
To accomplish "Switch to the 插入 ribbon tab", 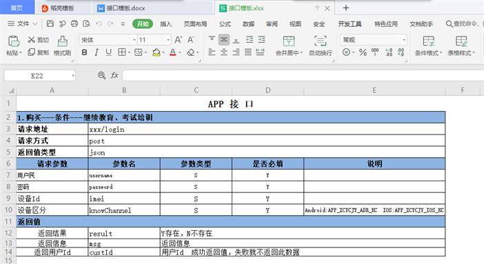I will coord(165,23).
